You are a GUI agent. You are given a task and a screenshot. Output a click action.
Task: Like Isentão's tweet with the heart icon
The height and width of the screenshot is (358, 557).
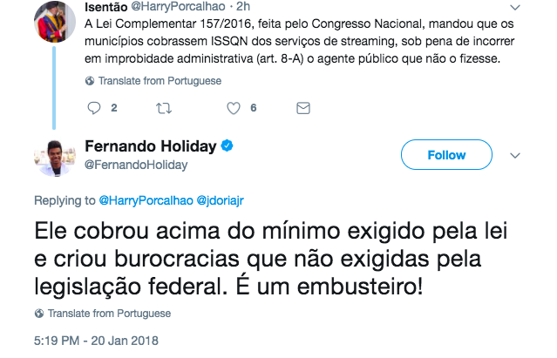tap(233, 109)
